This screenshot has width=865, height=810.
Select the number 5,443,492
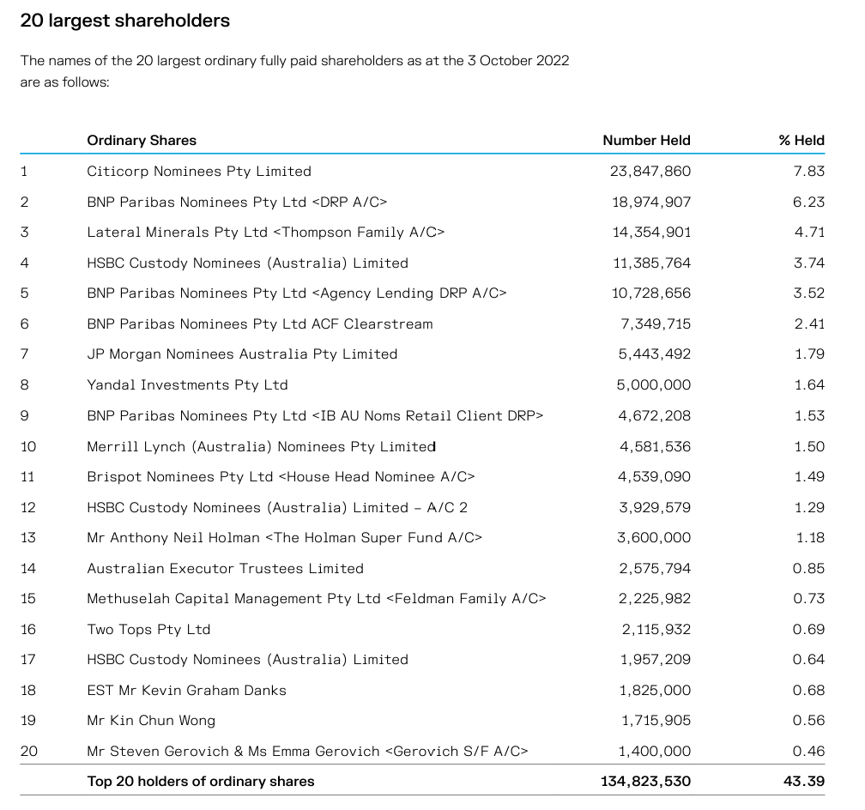(655, 354)
